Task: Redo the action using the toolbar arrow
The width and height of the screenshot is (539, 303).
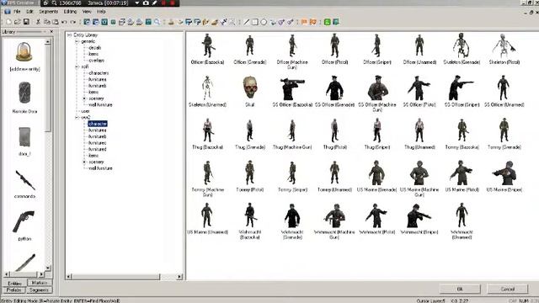Action: (x=73, y=22)
